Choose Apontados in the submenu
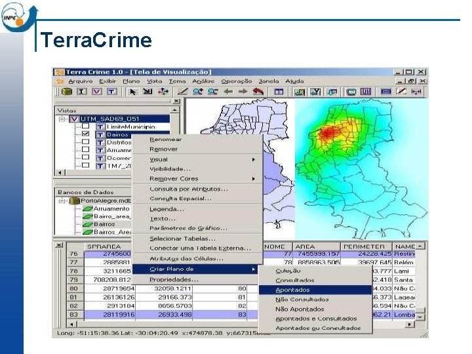Viewport: 472px width, 354px height. pos(315,290)
